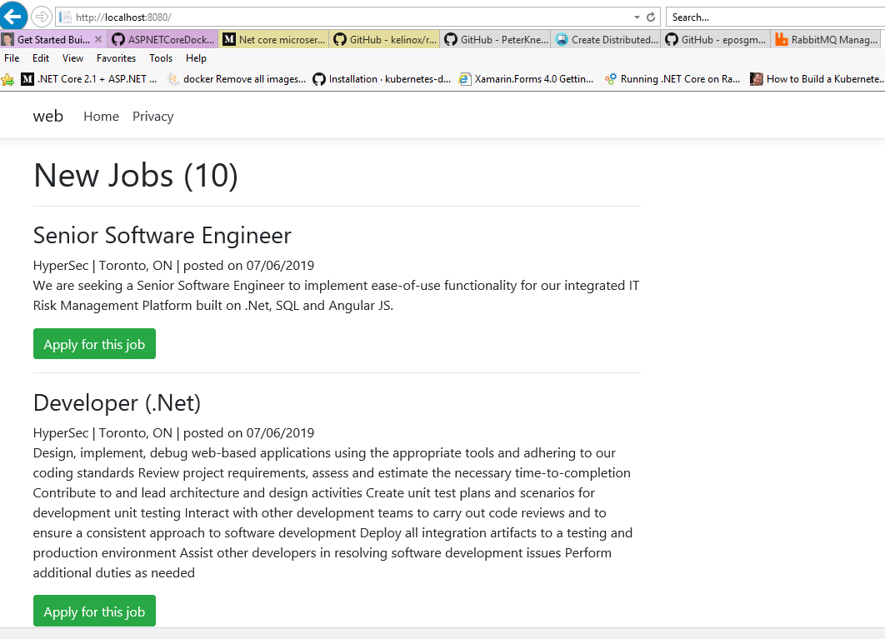Open the Favorites menu
This screenshot has width=885, height=639.
117,58
